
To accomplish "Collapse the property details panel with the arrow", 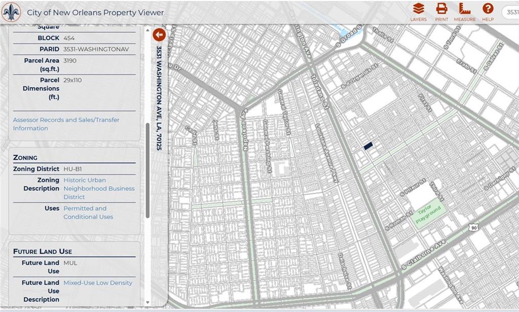I will [x=159, y=34].
